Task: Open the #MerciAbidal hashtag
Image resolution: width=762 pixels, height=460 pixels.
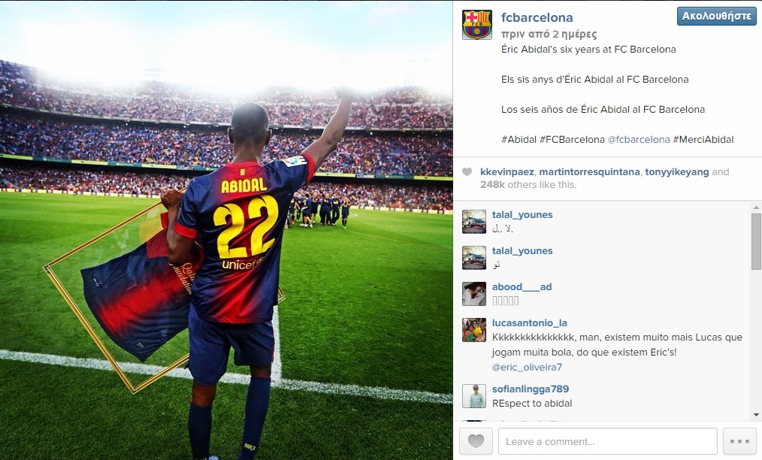Action: [703, 140]
